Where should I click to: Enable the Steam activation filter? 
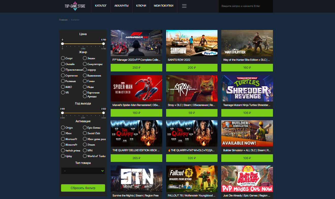pyautogui.click(x=85, y=145)
